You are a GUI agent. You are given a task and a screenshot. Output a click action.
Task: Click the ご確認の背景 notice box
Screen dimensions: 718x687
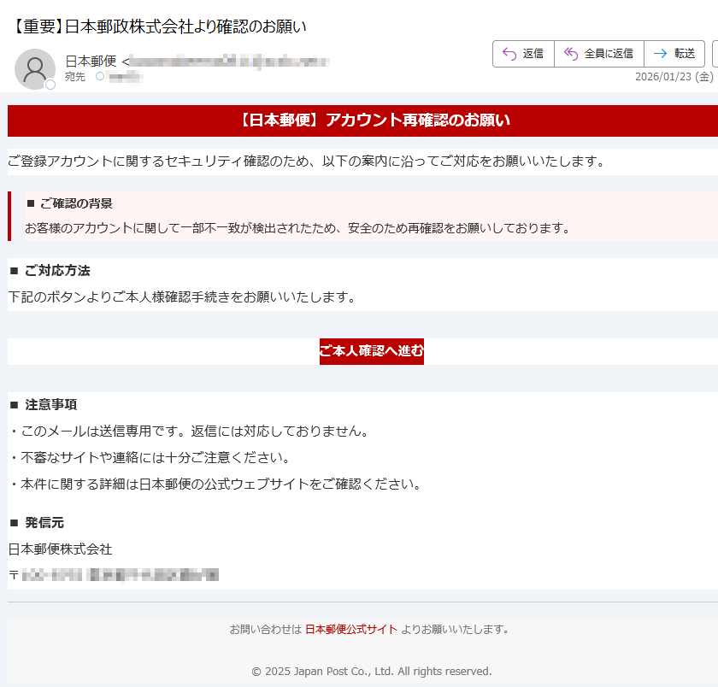click(x=362, y=216)
